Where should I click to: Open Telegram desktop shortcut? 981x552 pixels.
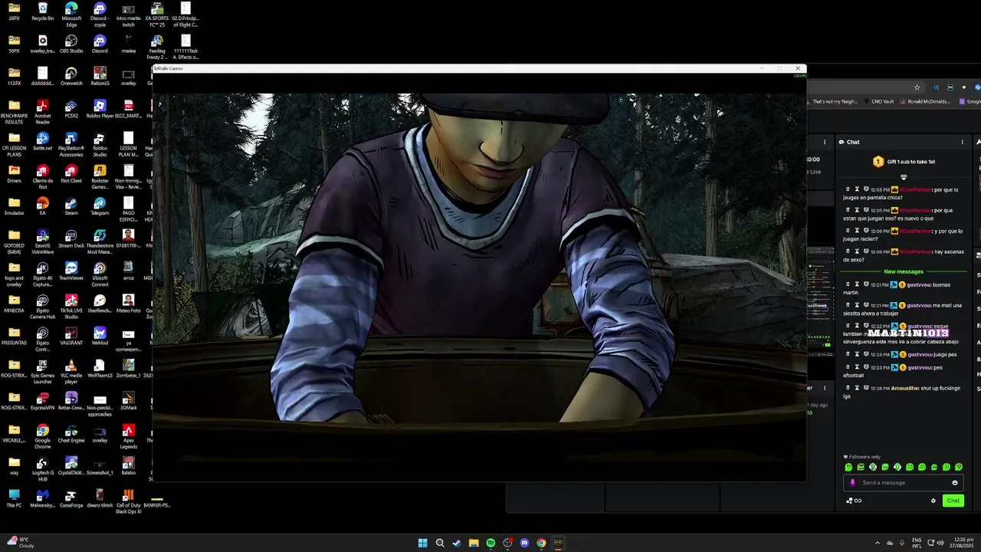100,205
